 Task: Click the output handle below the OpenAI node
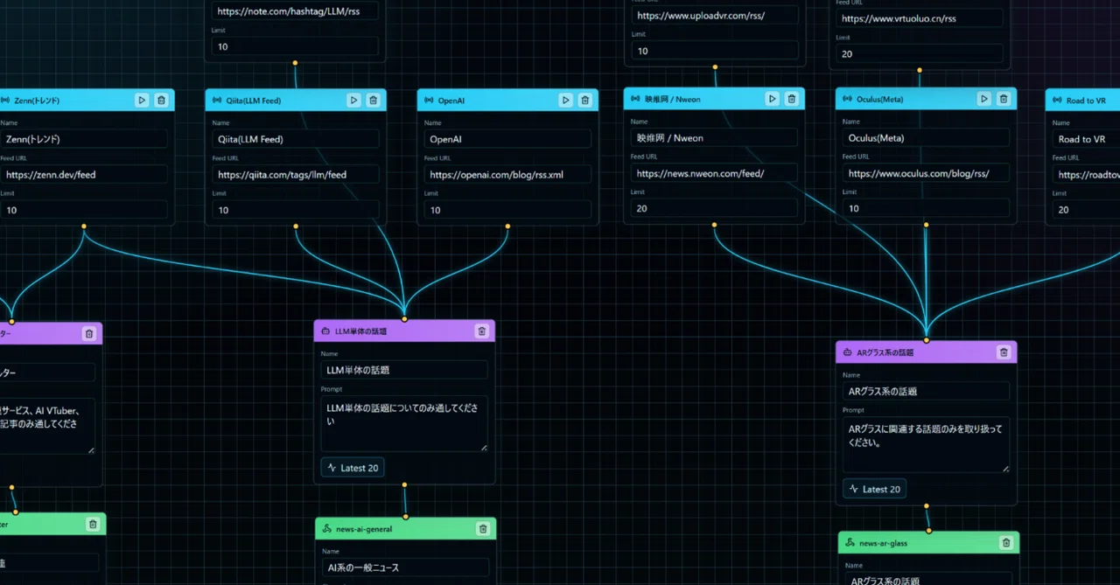coord(507,226)
